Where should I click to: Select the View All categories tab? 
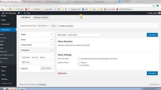click(x=35, y=57)
